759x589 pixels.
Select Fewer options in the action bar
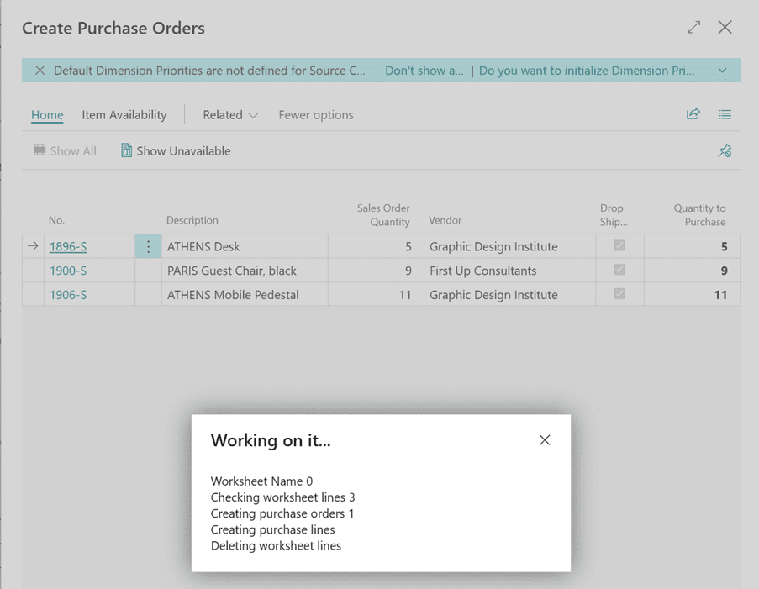click(315, 115)
